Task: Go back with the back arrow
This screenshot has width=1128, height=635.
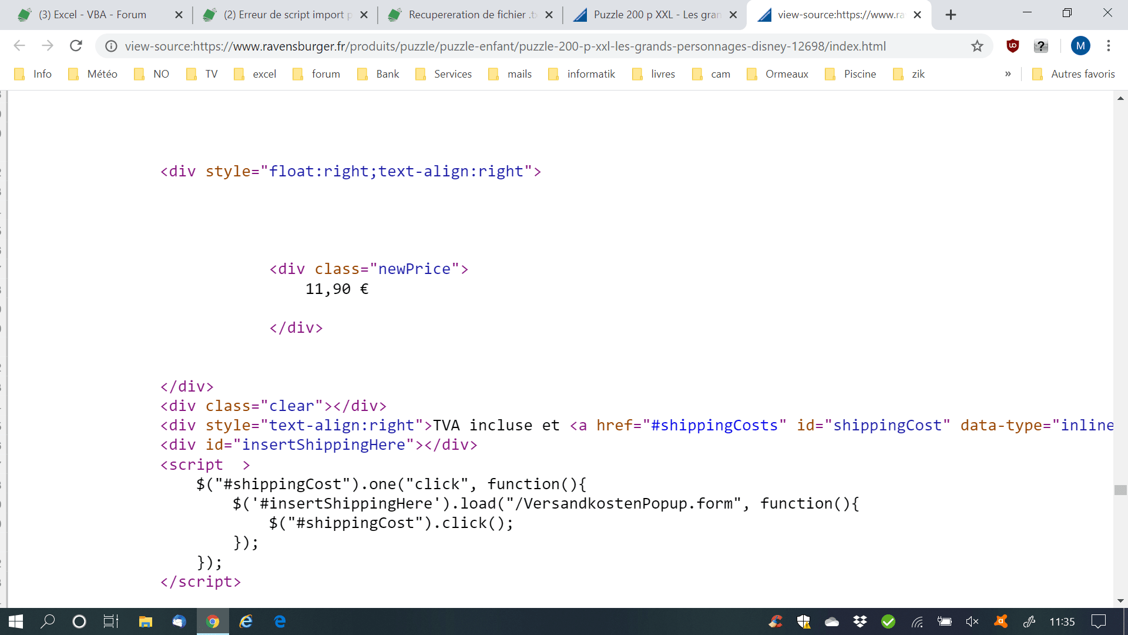Action: pos(19,46)
